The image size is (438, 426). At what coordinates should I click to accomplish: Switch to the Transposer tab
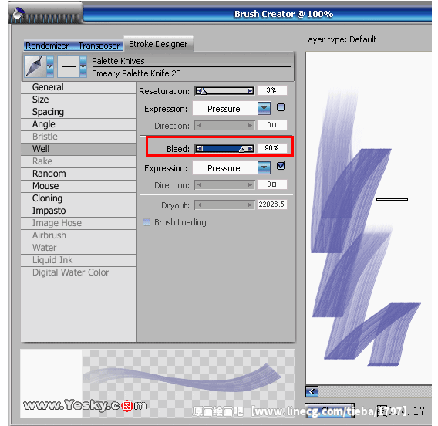99,46
